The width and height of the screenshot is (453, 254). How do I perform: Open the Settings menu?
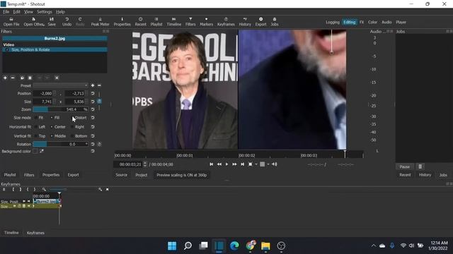click(x=44, y=12)
